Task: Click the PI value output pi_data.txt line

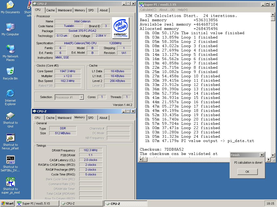Action: (x=199, y=141)
